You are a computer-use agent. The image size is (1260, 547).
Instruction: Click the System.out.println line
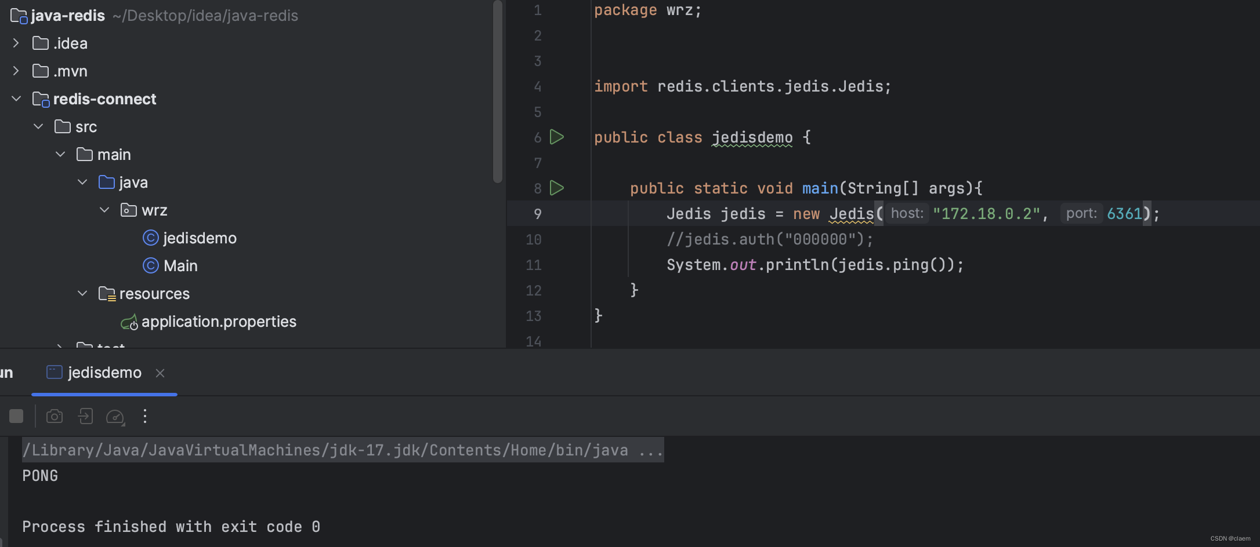point(815,265)
